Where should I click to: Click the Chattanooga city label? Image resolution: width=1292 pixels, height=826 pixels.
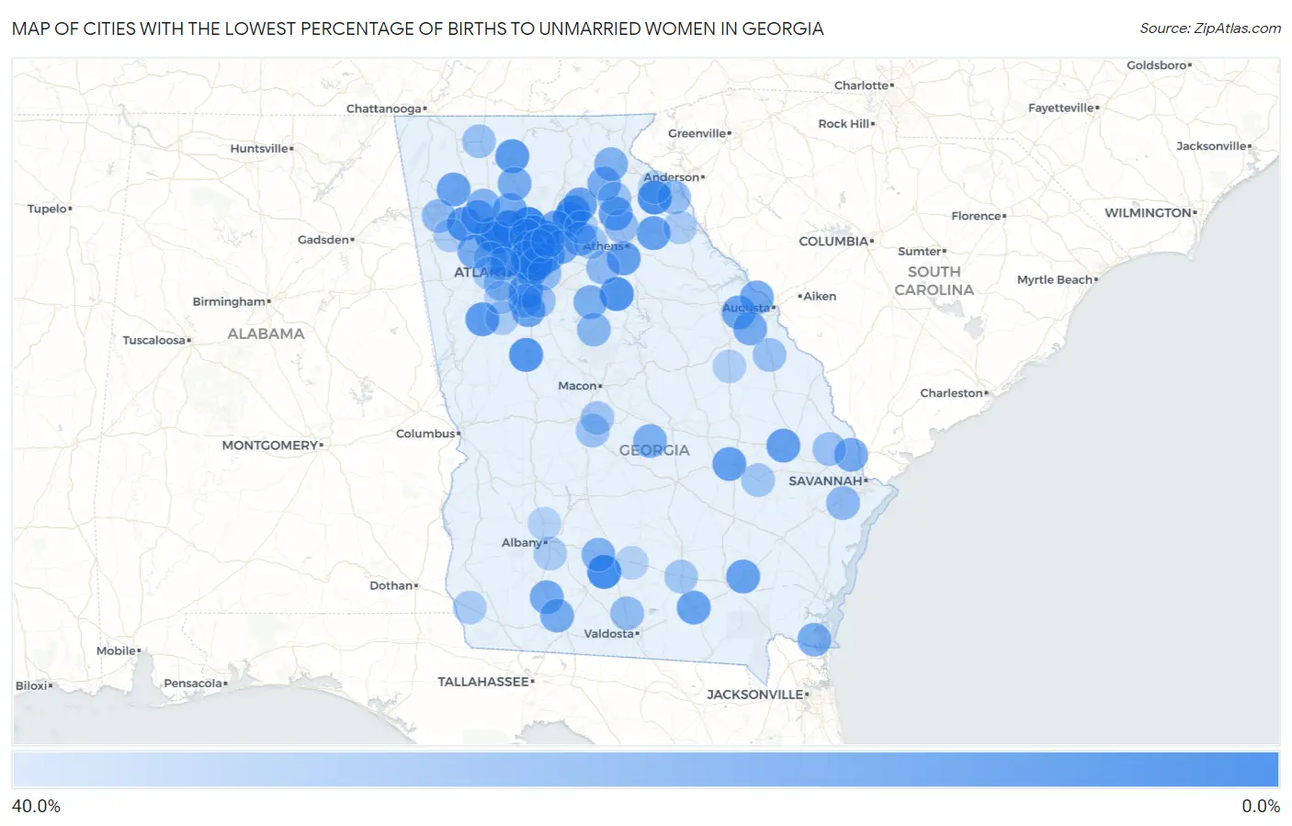point(384,108)
